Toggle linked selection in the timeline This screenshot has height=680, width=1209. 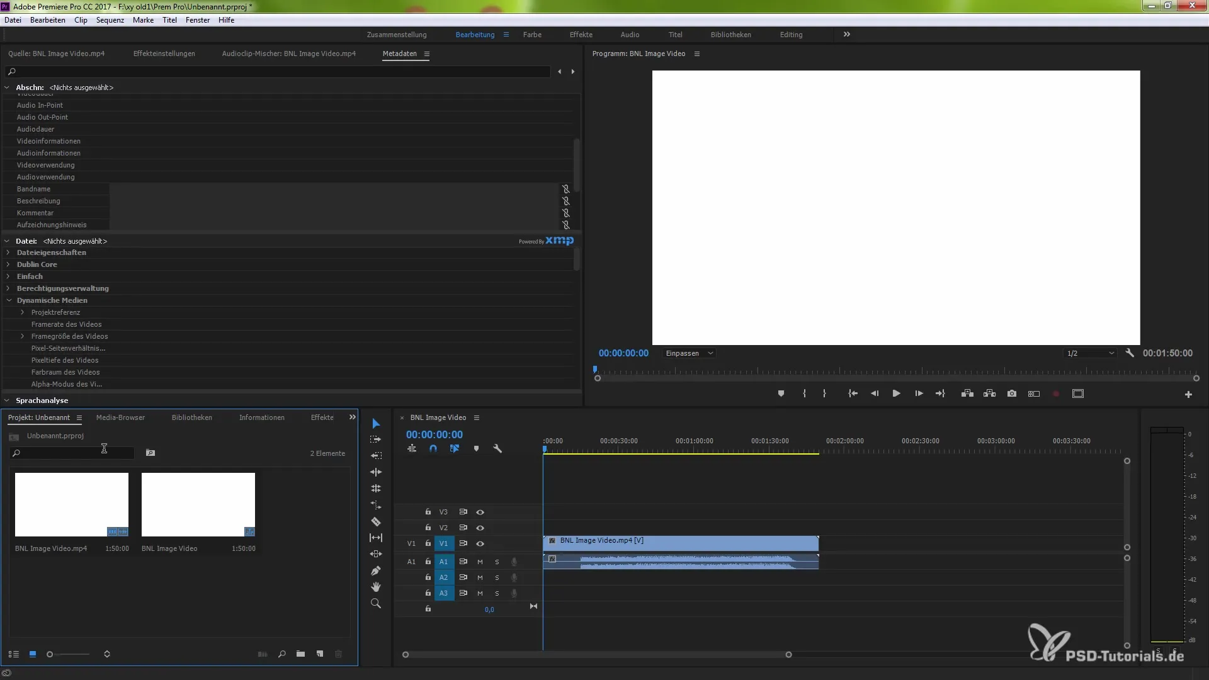(x=455, y=449)
